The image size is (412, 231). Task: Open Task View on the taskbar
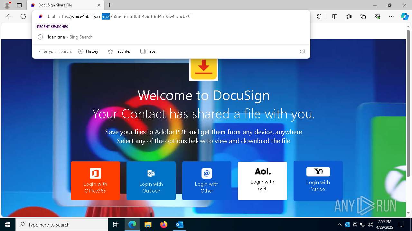click(116, 225)
